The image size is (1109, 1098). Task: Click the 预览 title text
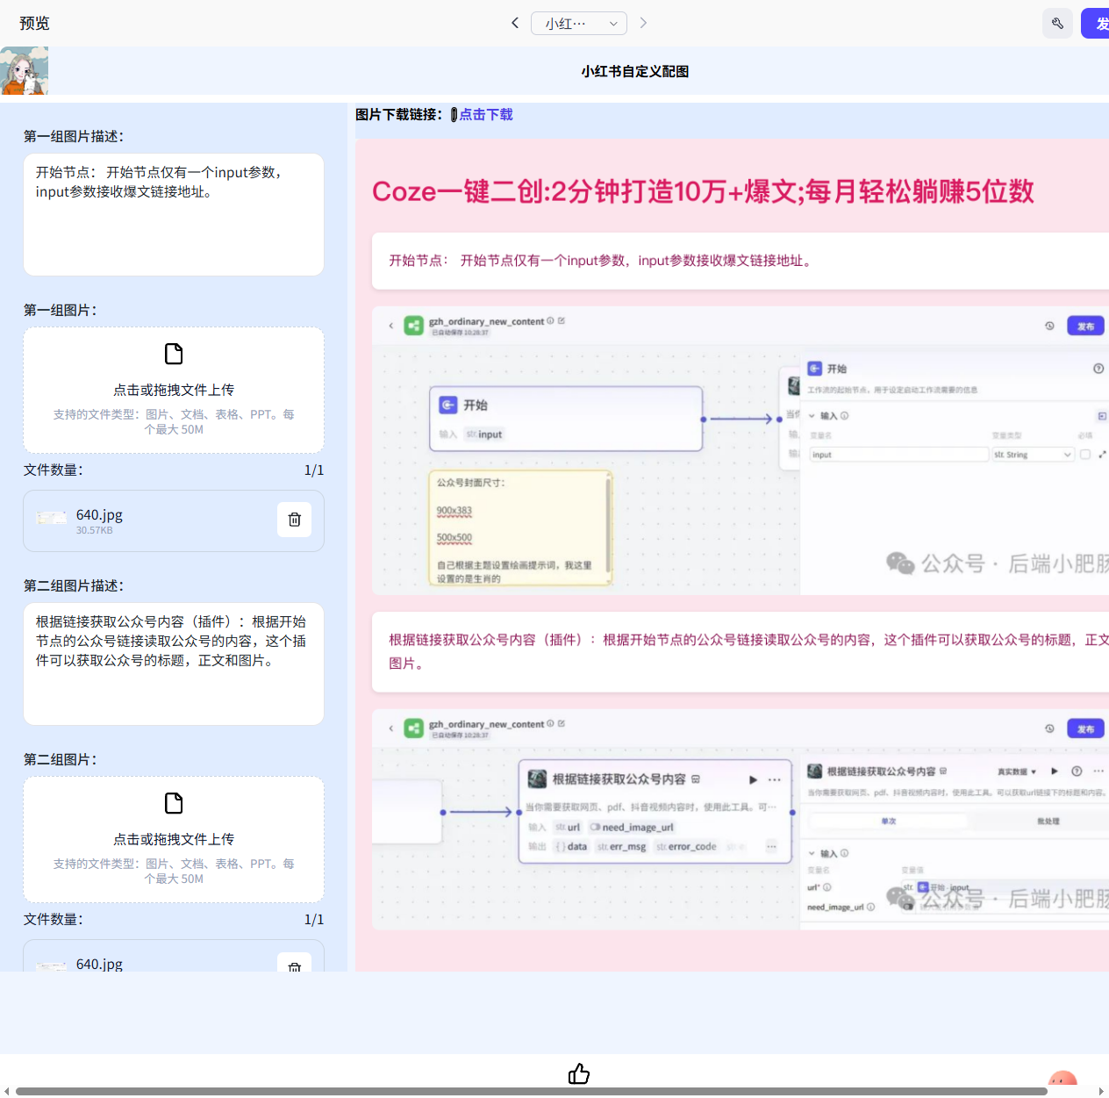[34, 24]
